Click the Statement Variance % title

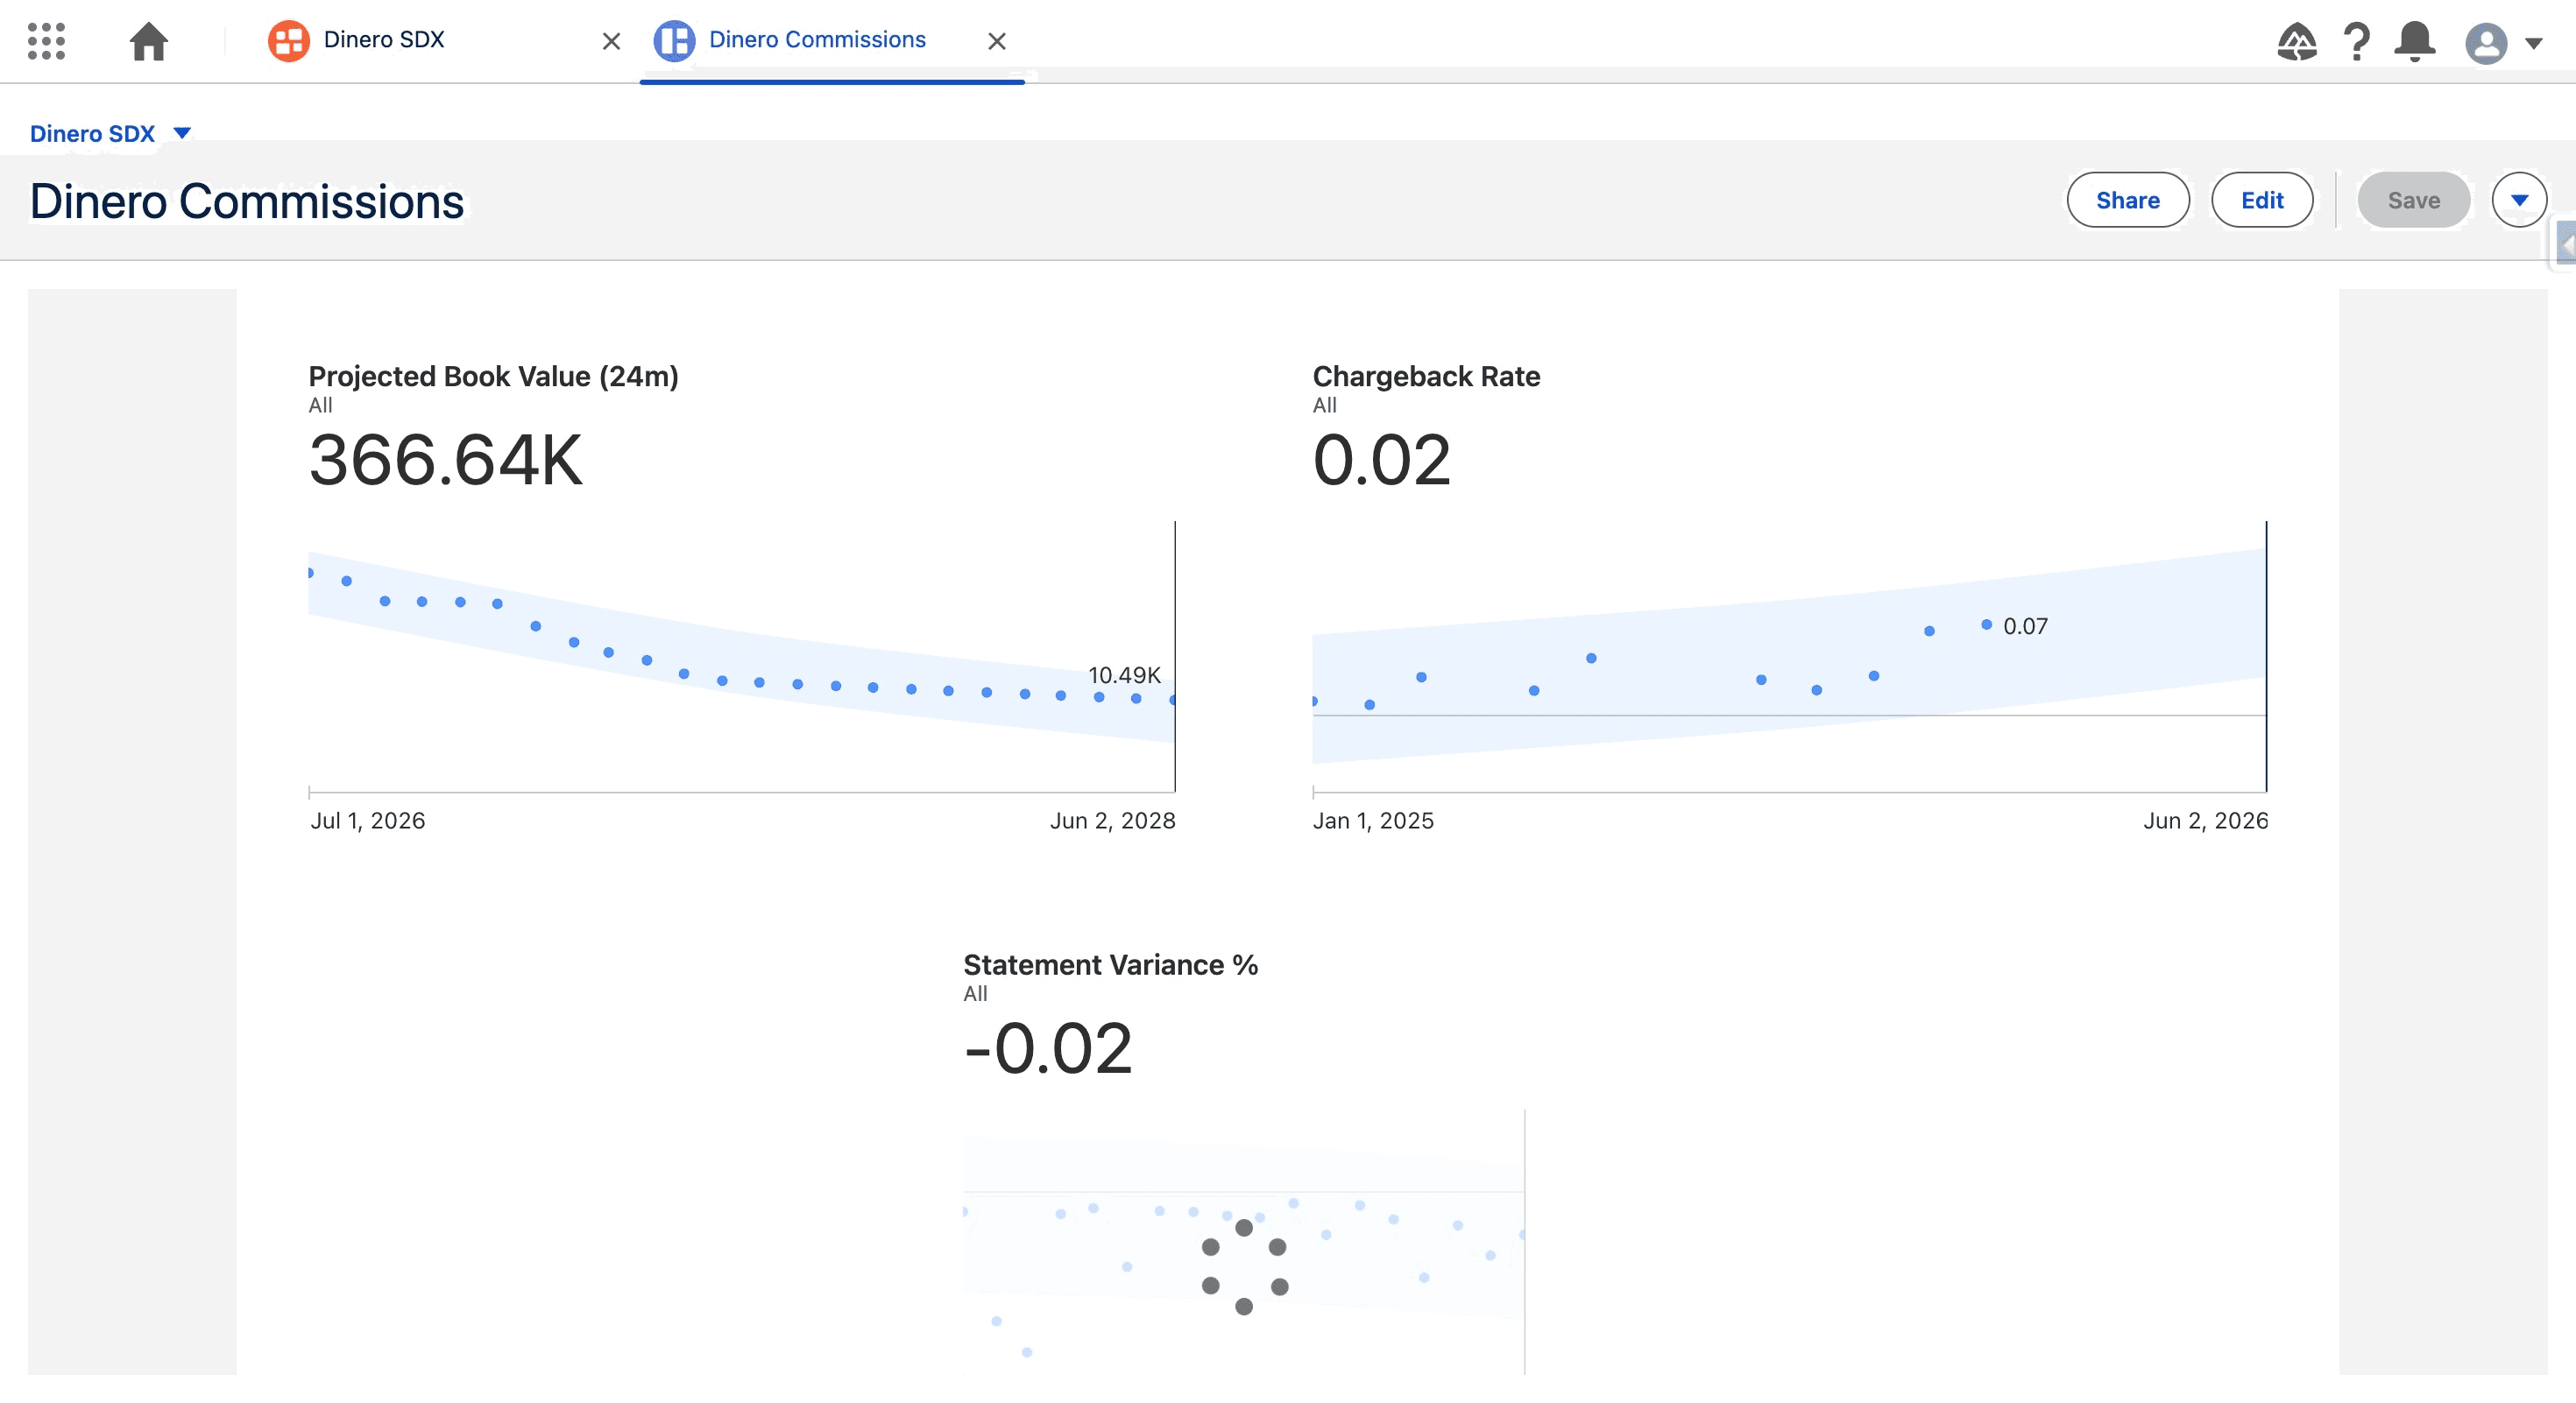1110,965
